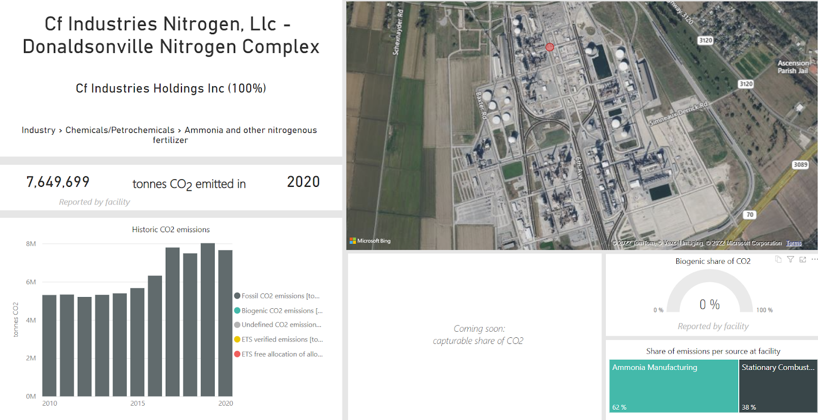Toggle Biogenic CO2 emissions legend entry

pyautogui.click(x=279, y=311)
